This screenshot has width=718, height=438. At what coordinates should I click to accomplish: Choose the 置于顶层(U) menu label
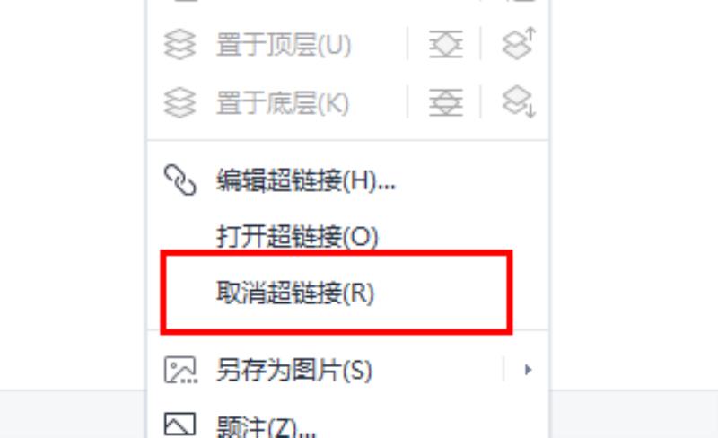pyautogui.click(x=284, y=45)
